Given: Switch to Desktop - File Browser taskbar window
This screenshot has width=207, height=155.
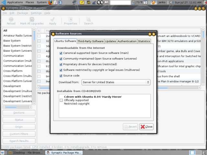Looking at the screenshot, I should (x=26, y=152).
